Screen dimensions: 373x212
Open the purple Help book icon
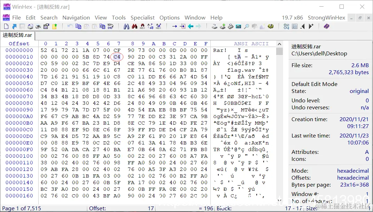327,26
